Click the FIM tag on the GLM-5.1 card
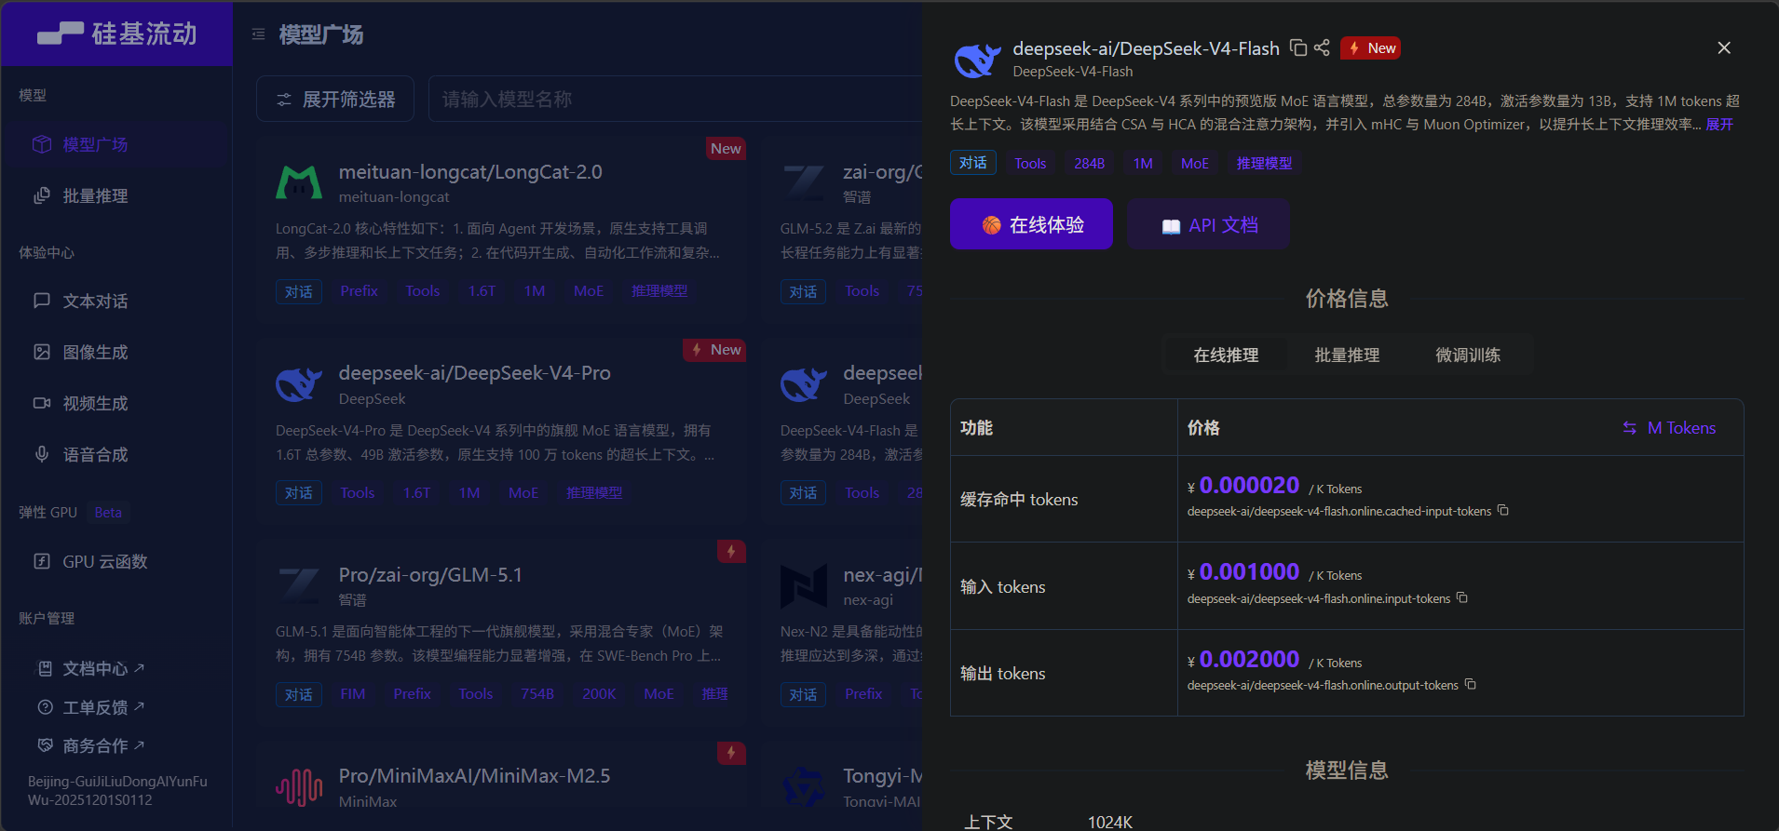1779x831 pixels. [x=353, y=694]
